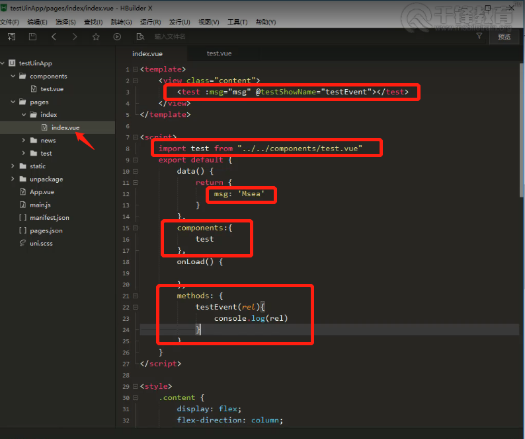
Task: Open the 选择(S) menu
Action: point(65,22)
